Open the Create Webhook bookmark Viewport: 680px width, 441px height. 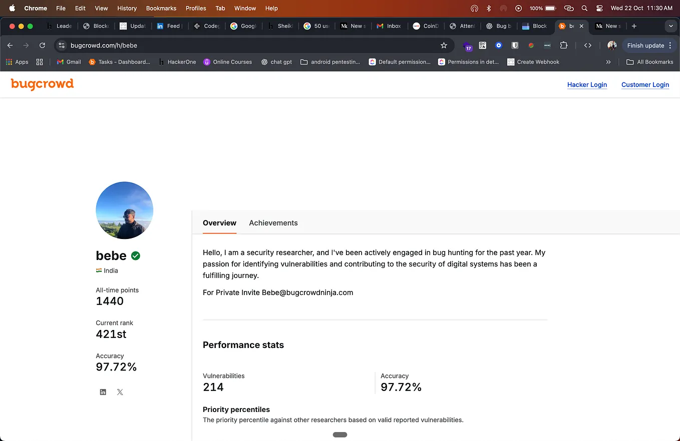tap(533, 62)
